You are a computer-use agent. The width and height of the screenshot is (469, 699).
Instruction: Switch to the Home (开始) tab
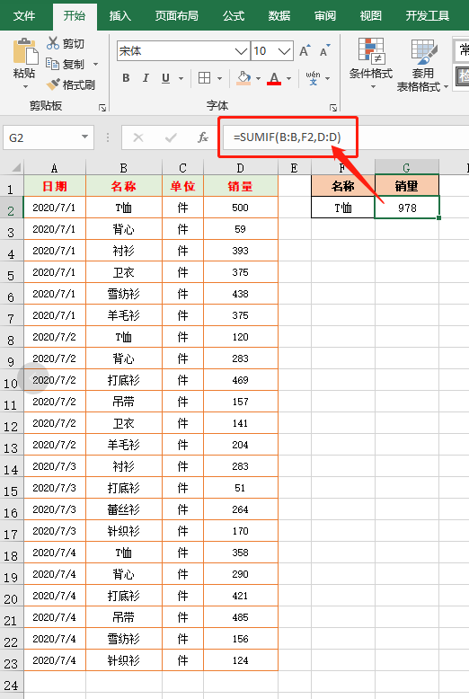pyautogui.click(x=74, y=16)
